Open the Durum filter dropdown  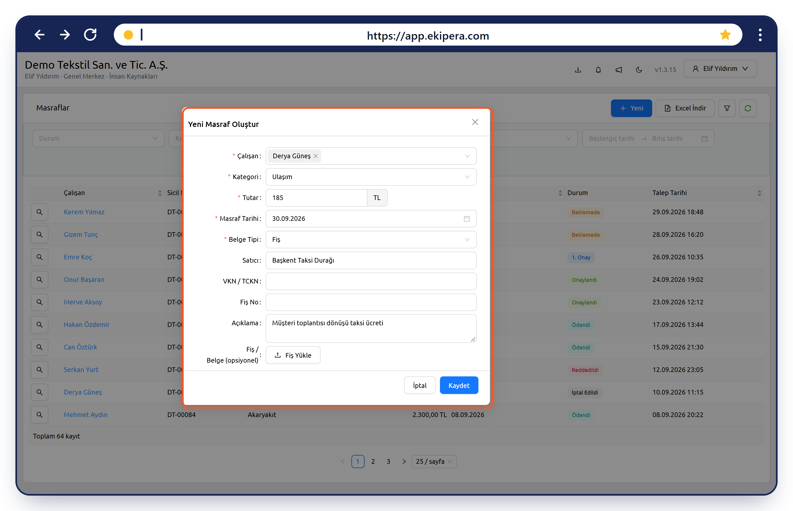(x=98, y=138)
